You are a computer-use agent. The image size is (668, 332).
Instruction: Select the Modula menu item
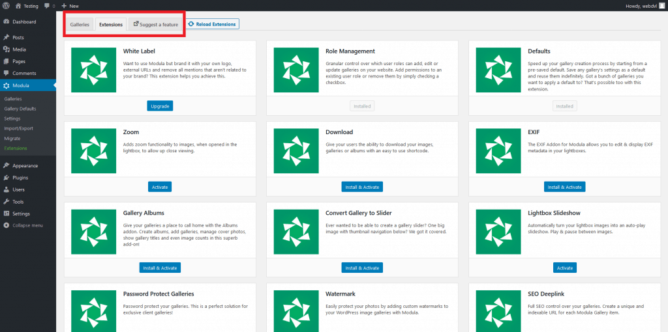click(x=27, y=85)
